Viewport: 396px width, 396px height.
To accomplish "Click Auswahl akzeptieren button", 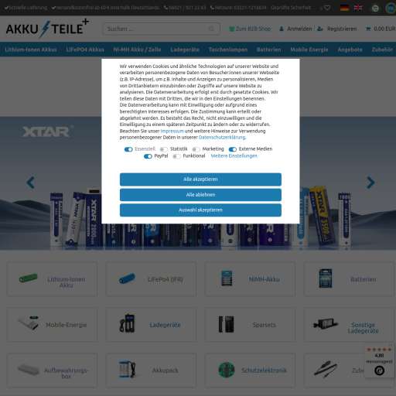I will pyautogui.click(x=200, y=210).
